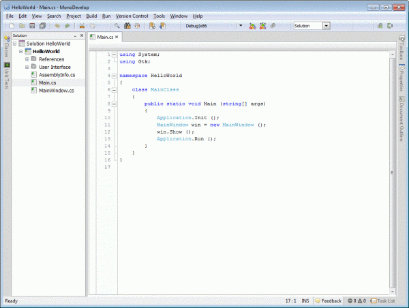This screenshot has width=409, height=308.
Task: Click the Build All toolbar icon
Action: pyautogui.click(x=252, y=26)
